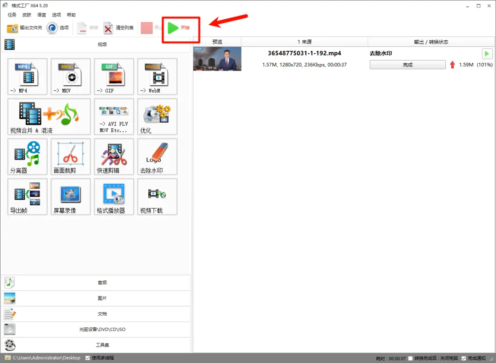Collapse the 视频 category panel
Screen dimensions: 496x363
(96, 44)
